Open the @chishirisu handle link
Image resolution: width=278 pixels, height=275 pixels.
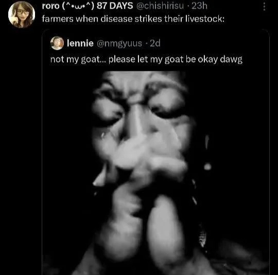tap(160, 6)
